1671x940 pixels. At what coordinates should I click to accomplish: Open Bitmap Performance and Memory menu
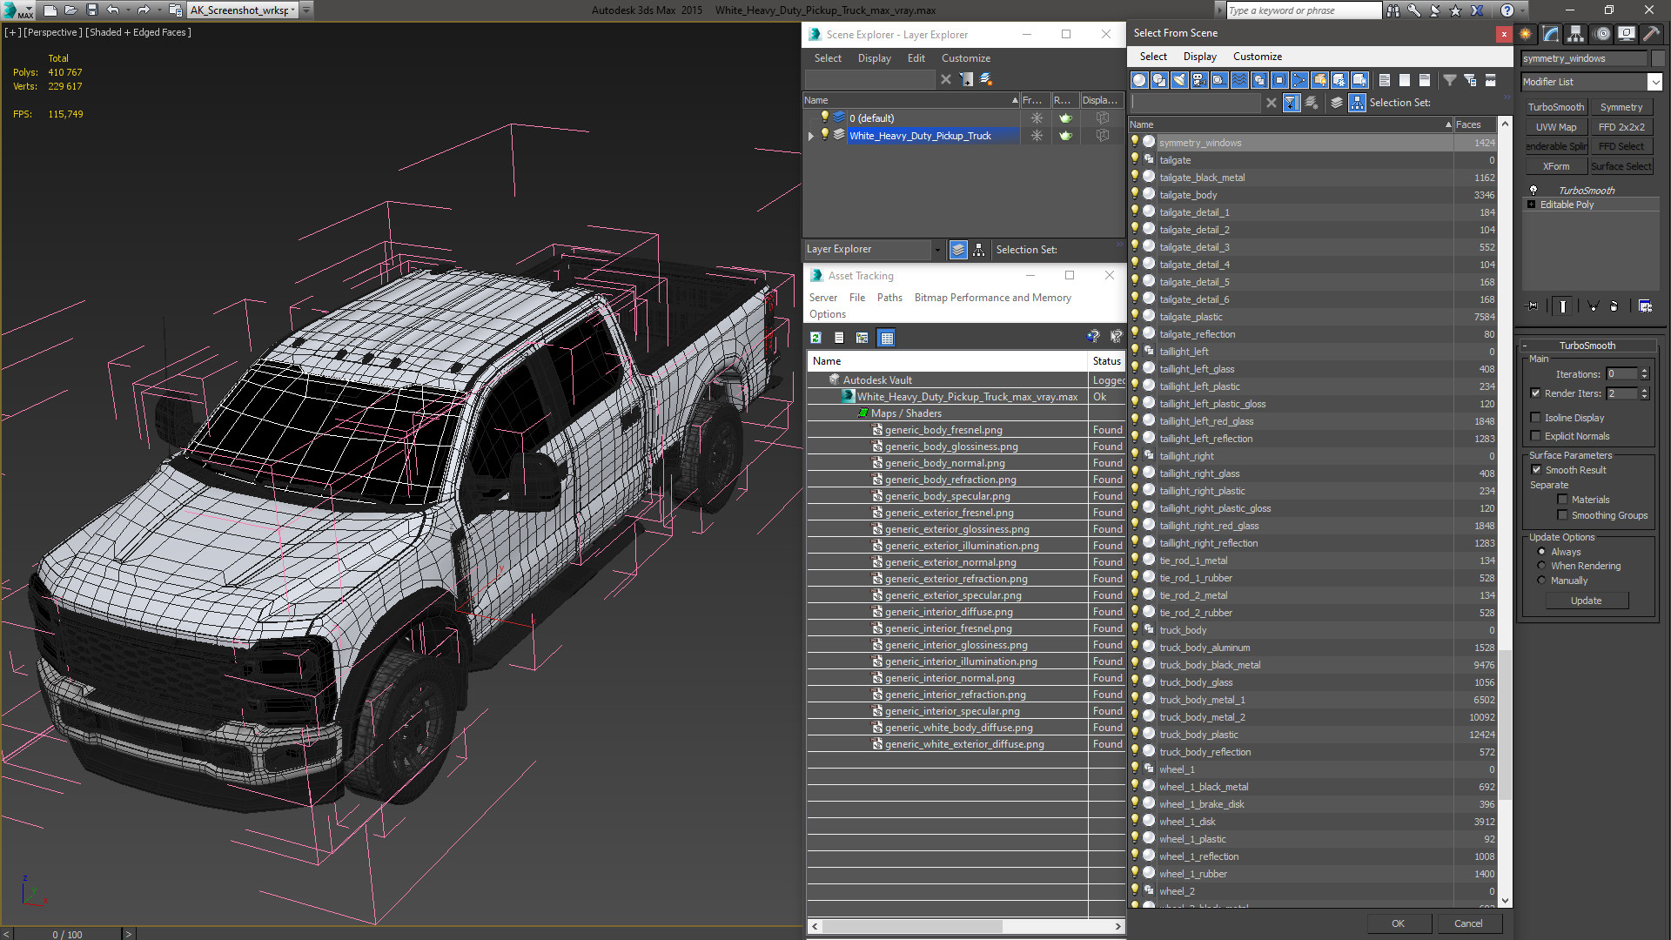point(992,298)
